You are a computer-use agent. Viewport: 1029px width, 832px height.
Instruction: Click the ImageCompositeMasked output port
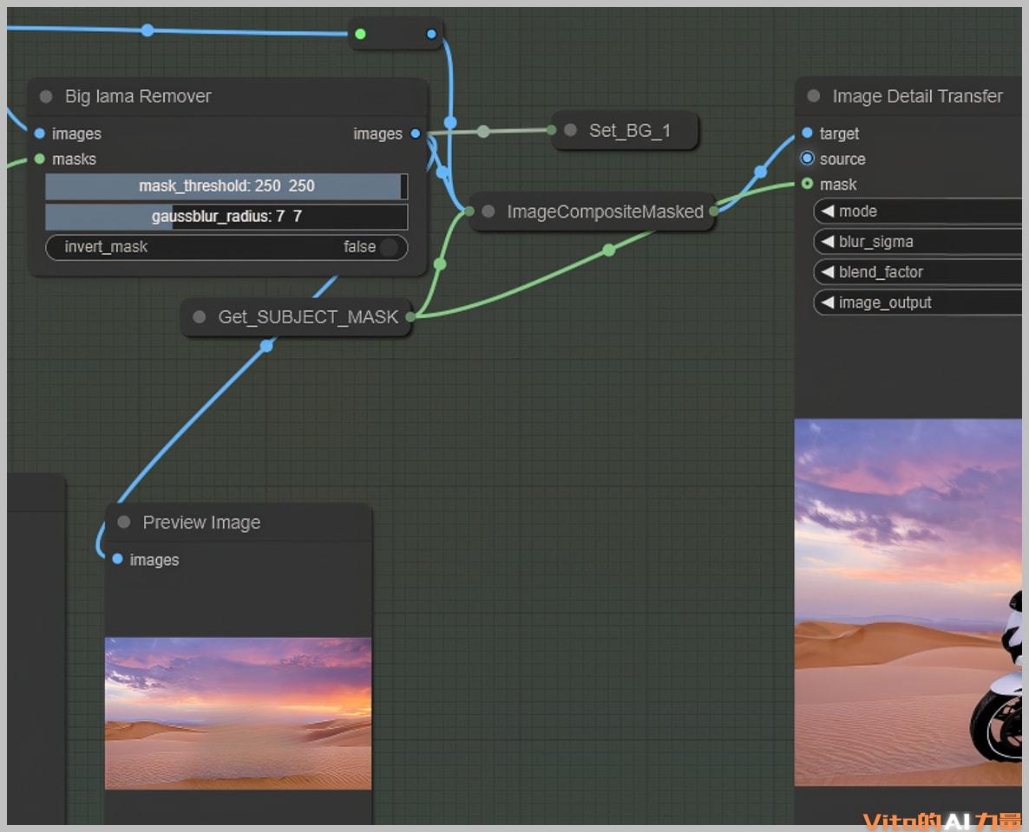[x=714, y=211]
